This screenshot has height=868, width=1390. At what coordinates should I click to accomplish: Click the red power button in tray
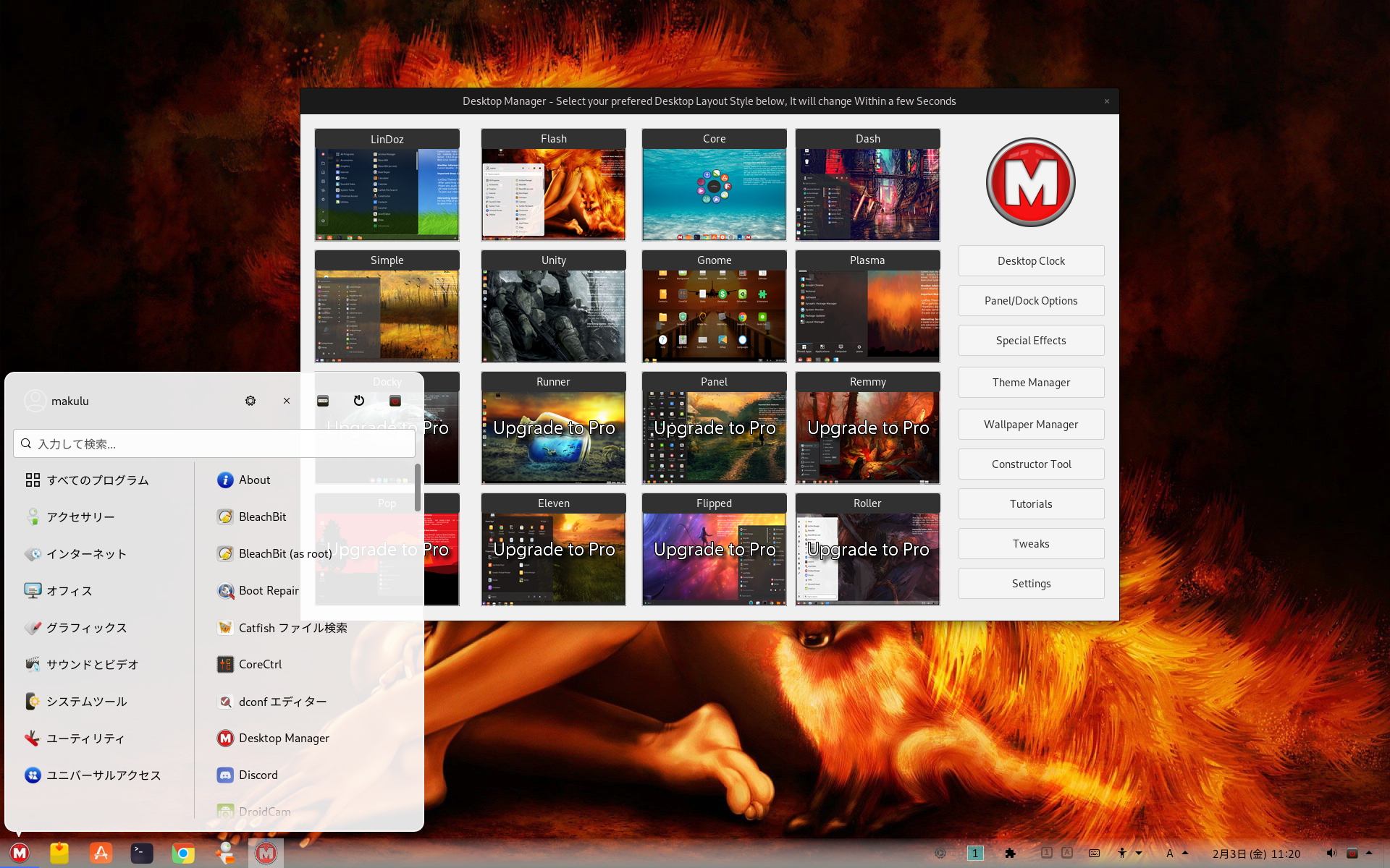[1352, 854]
